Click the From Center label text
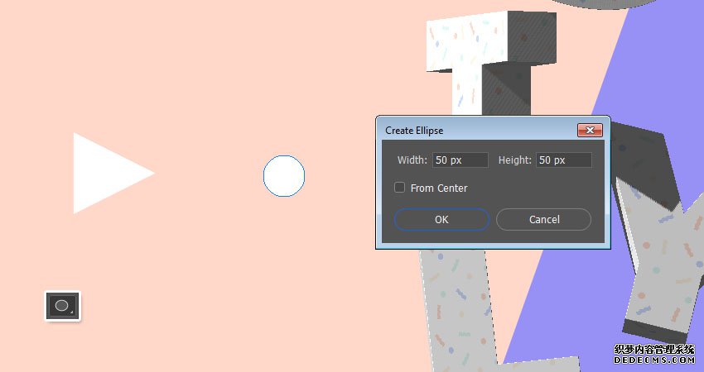This screenshot has height=372, width=704. (439, 188)
